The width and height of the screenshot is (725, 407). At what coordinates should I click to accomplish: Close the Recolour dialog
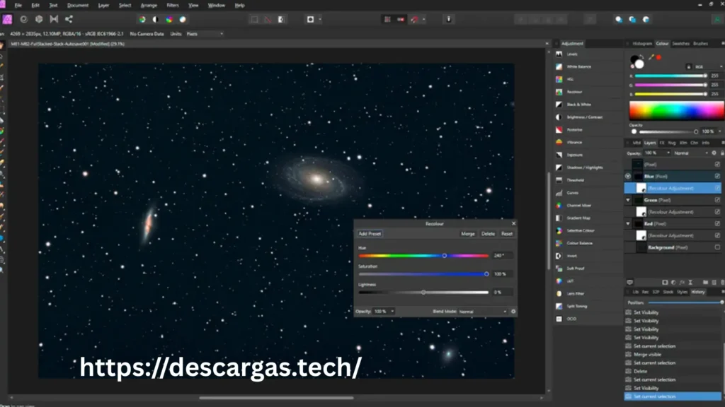(x=513, y=223)
